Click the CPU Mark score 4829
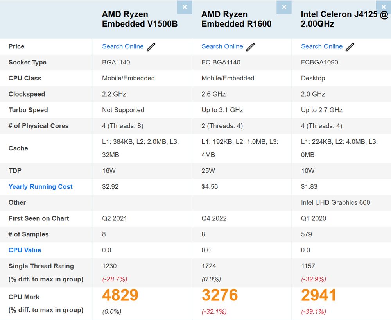391x320 pixels. click(x=120, y=295)
